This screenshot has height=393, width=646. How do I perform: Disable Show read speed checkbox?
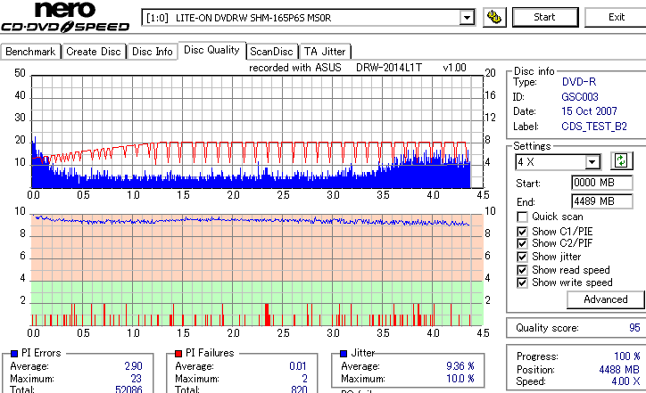pos(522,270)
